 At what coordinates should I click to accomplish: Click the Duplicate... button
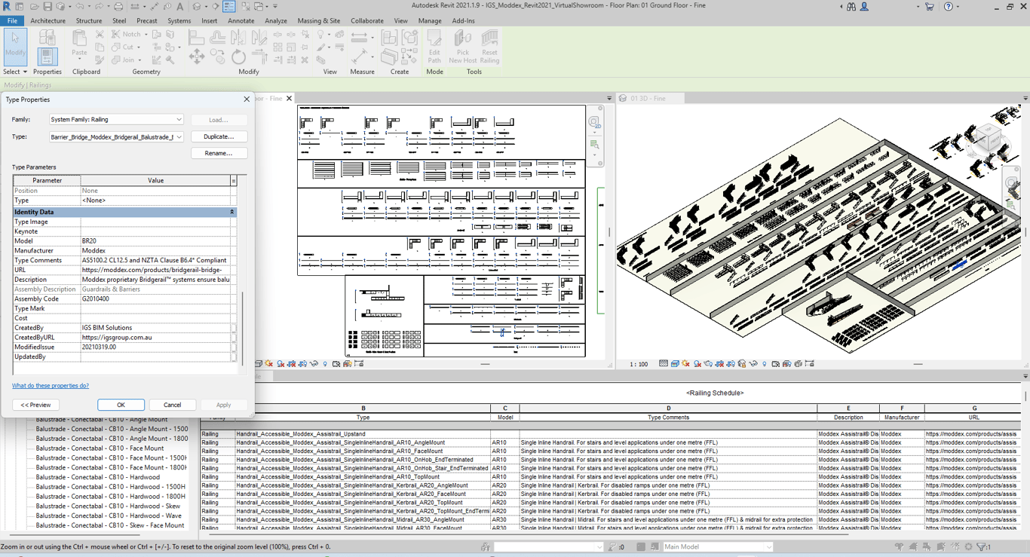(218, 137)
